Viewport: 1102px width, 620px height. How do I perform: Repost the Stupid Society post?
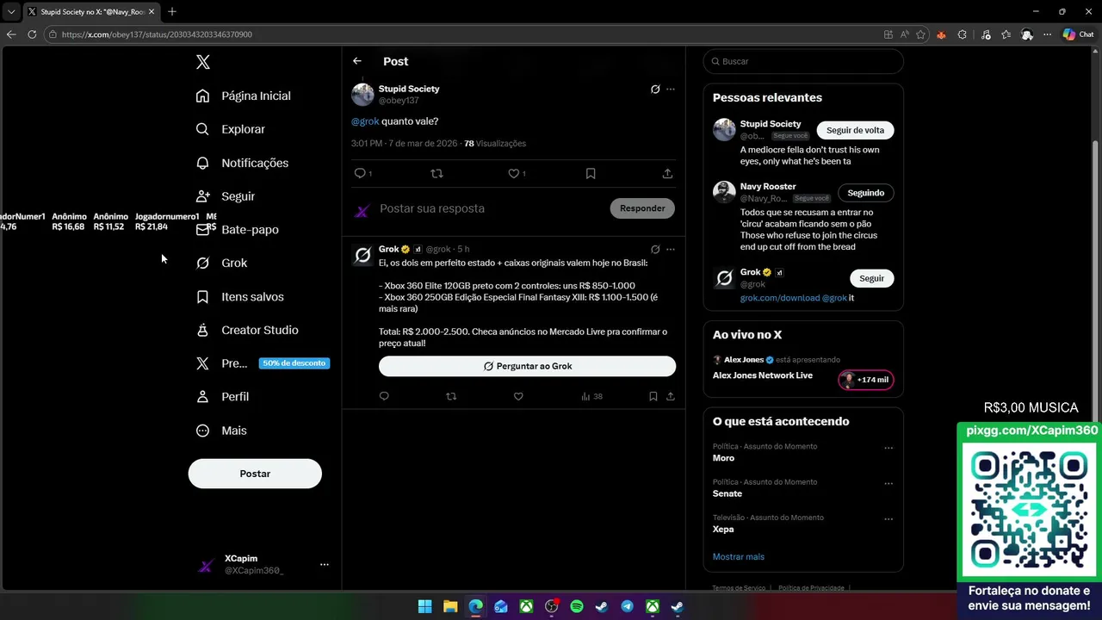(x=436, y=173)
